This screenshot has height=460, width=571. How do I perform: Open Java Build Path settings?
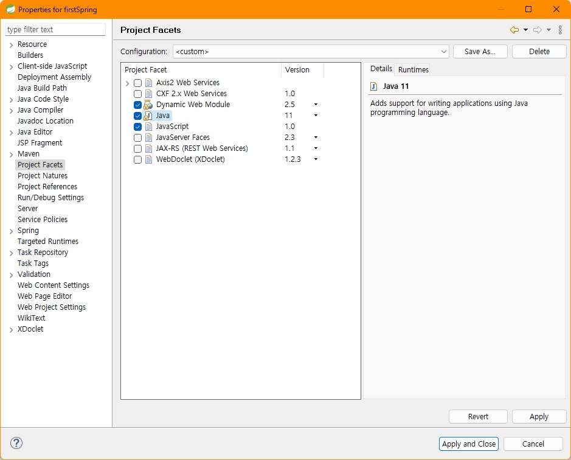coord(42,88)
